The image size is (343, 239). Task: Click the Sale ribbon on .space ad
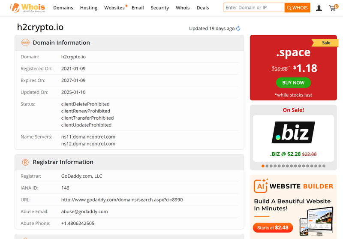click(x=325, y=42)
